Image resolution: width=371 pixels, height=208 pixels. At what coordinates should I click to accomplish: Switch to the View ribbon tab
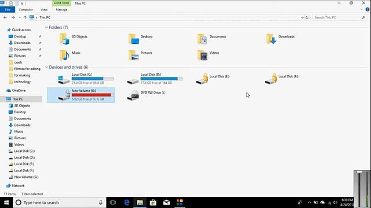coord(44,10)
